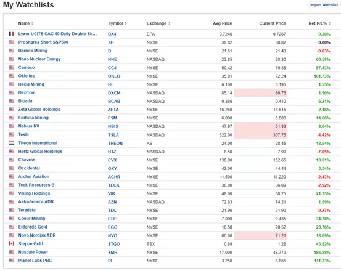Click the US flag beside AstraZeneca ADR

click(x=12, y=202)
